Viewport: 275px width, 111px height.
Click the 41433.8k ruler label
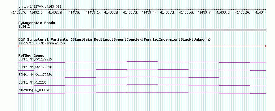click(224, 12)
